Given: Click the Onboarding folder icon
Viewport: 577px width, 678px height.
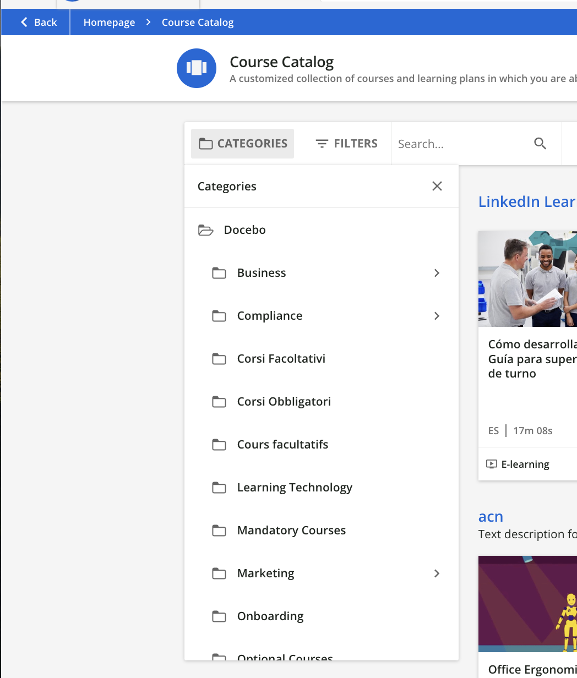Looking at the screenshot, I should pyautogui.click(x=219, y=616).
